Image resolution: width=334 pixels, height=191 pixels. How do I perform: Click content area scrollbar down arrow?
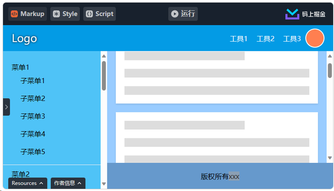click(x=330, y=158)
